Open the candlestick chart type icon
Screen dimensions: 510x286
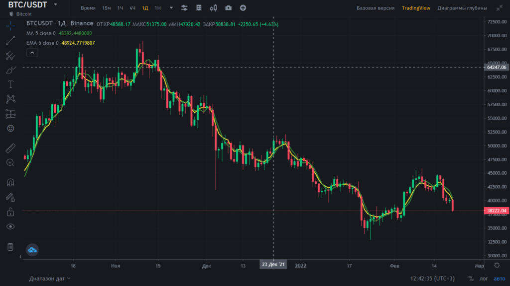(214, 8)
